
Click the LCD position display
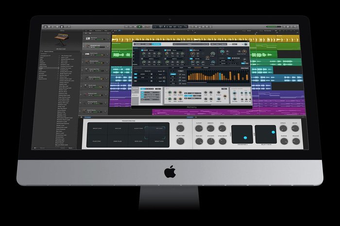(170, 27)
